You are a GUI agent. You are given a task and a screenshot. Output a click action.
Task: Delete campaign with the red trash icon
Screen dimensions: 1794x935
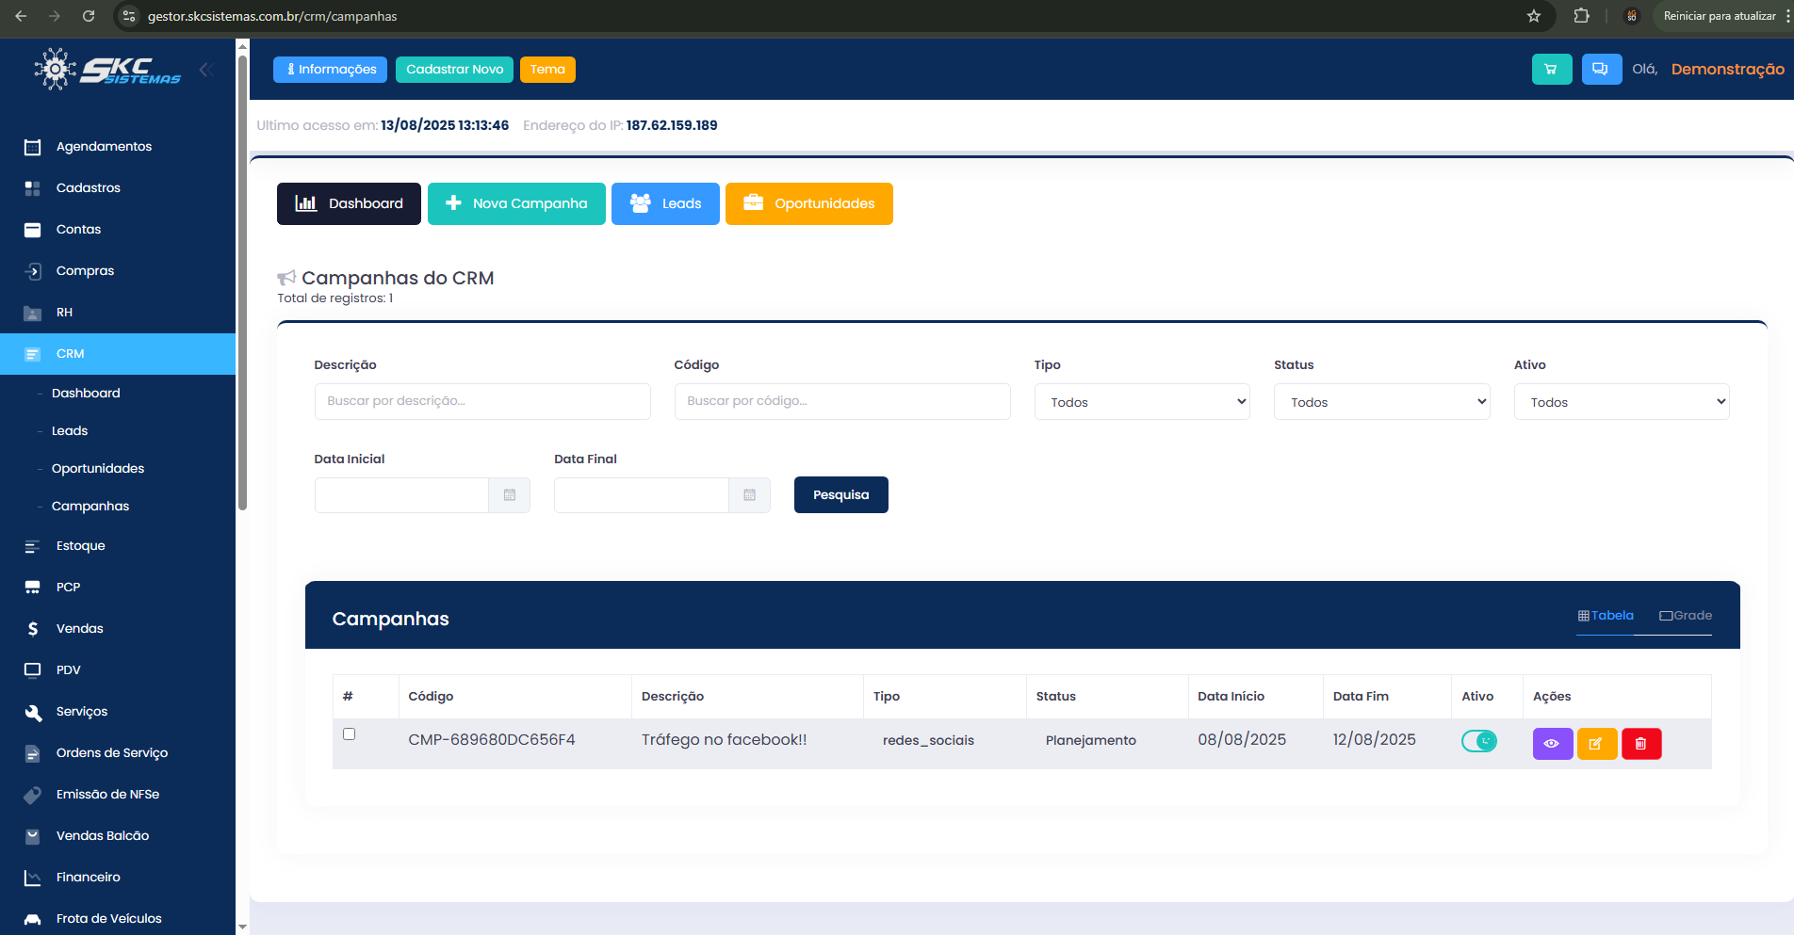coord(1640,744)
